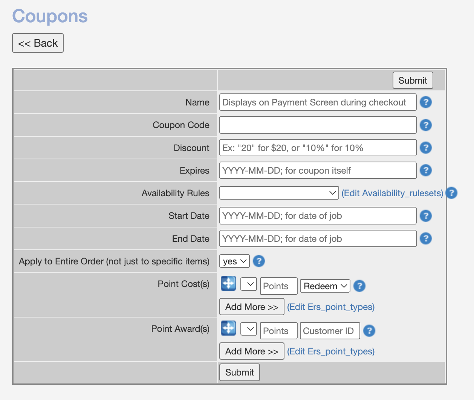
Task: Click the End Date help icon
Action: click(425, 238)
